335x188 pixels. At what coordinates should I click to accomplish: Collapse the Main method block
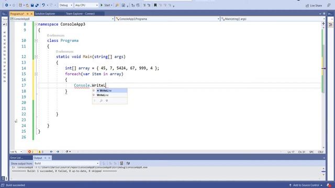pos(36,57)
